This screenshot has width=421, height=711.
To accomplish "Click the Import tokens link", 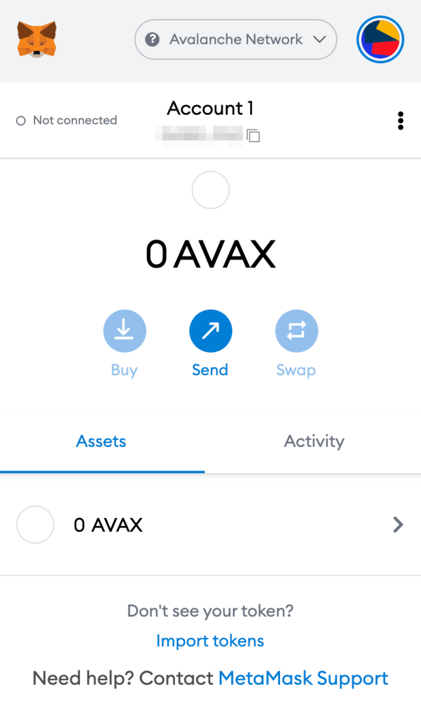I will [x=210, y=640].
